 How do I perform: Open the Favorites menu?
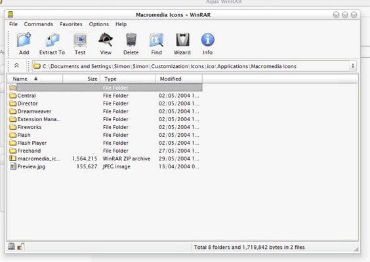tap(71, 24)
